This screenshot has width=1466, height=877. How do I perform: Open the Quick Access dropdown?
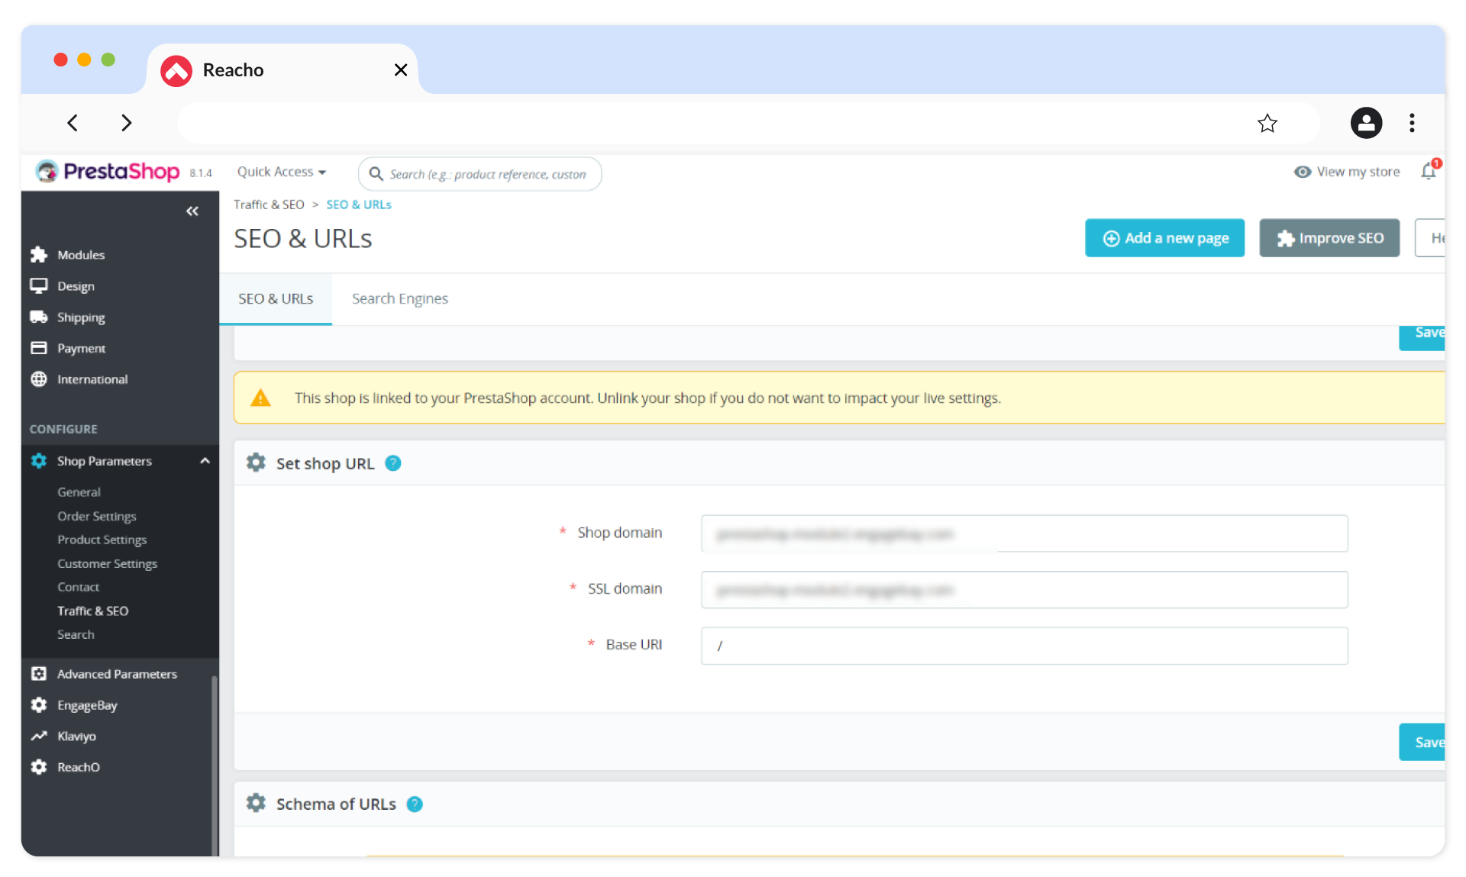282,172
